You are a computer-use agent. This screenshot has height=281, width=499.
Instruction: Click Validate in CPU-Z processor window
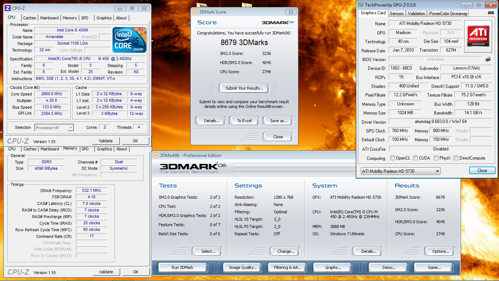(106, 141)
